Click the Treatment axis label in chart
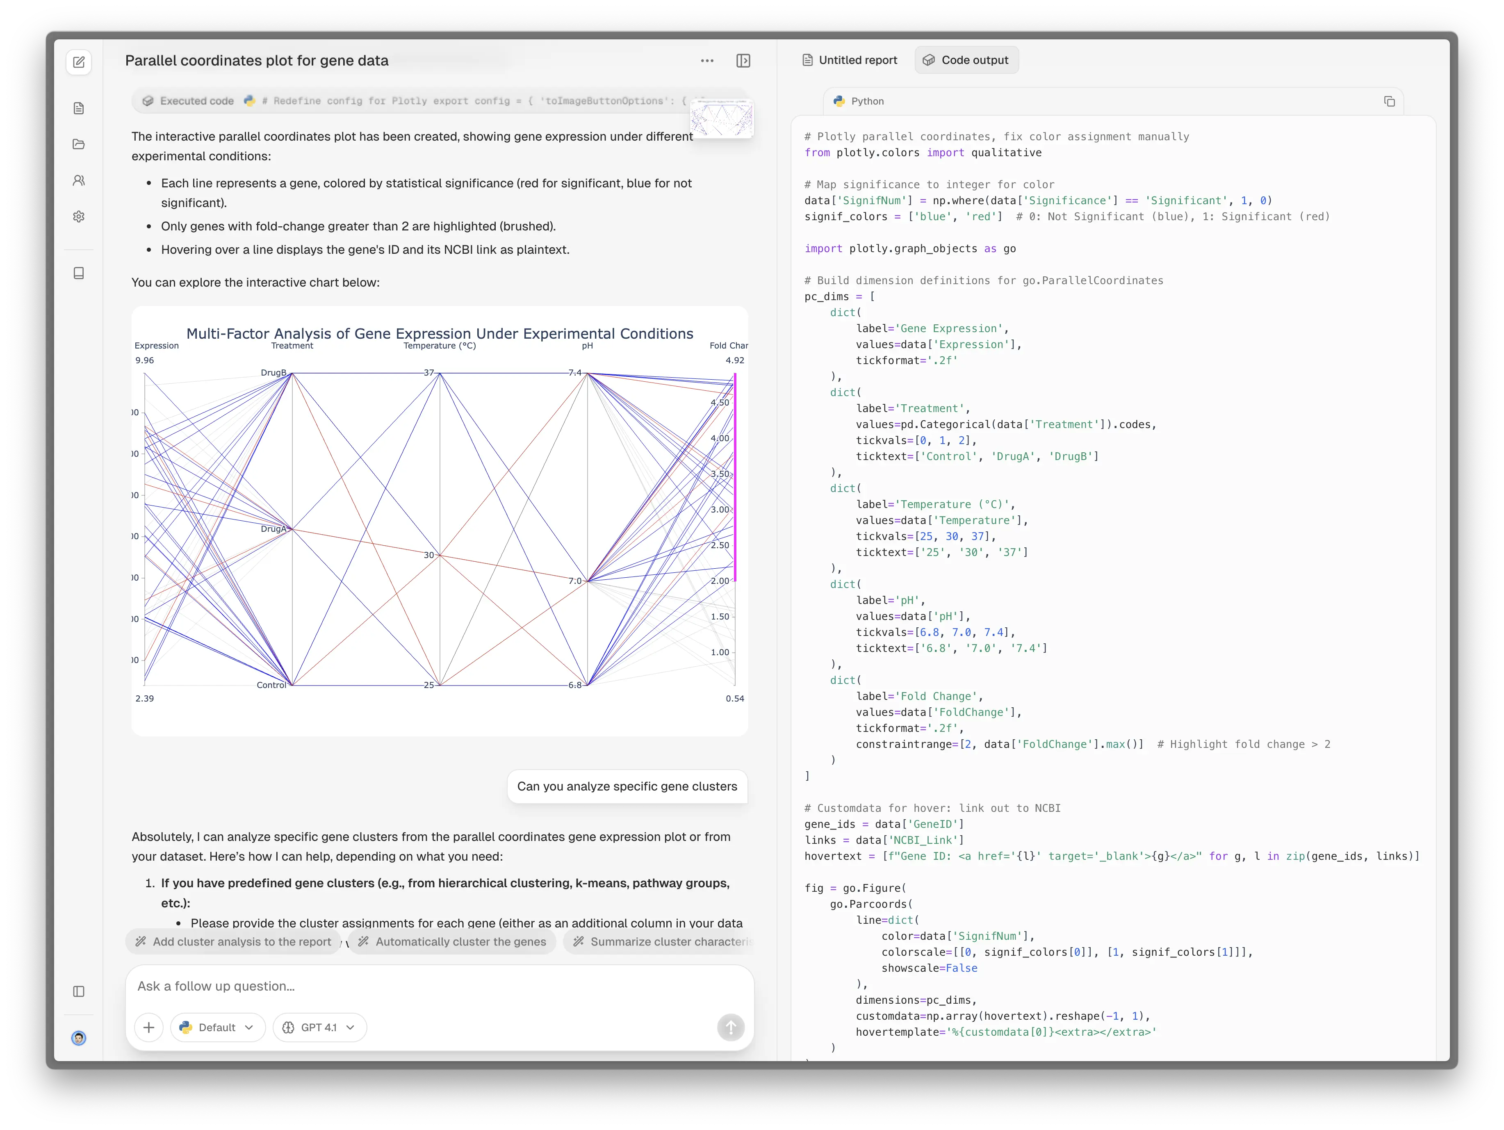This screenshot has height=1130, width=1504. [292, 345]
